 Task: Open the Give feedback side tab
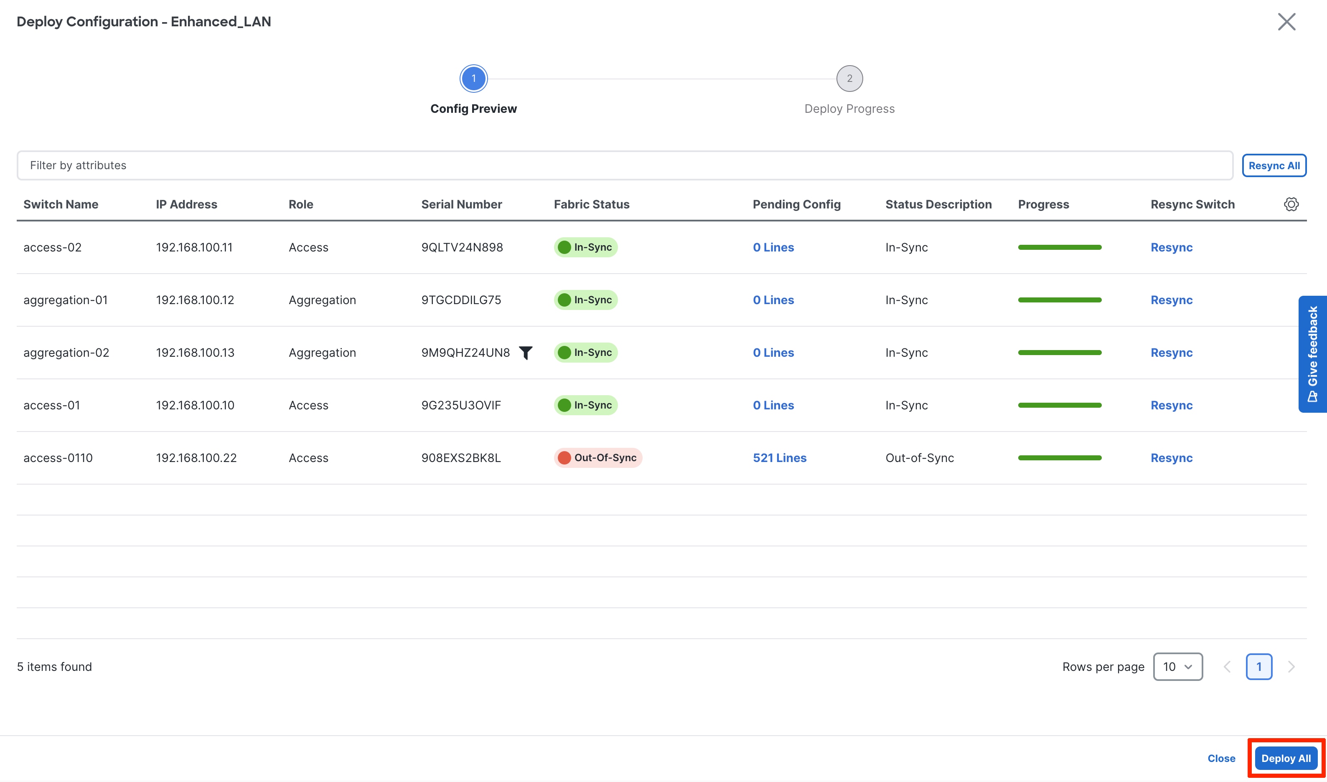pyautogui.click(x=1312, y=353)
